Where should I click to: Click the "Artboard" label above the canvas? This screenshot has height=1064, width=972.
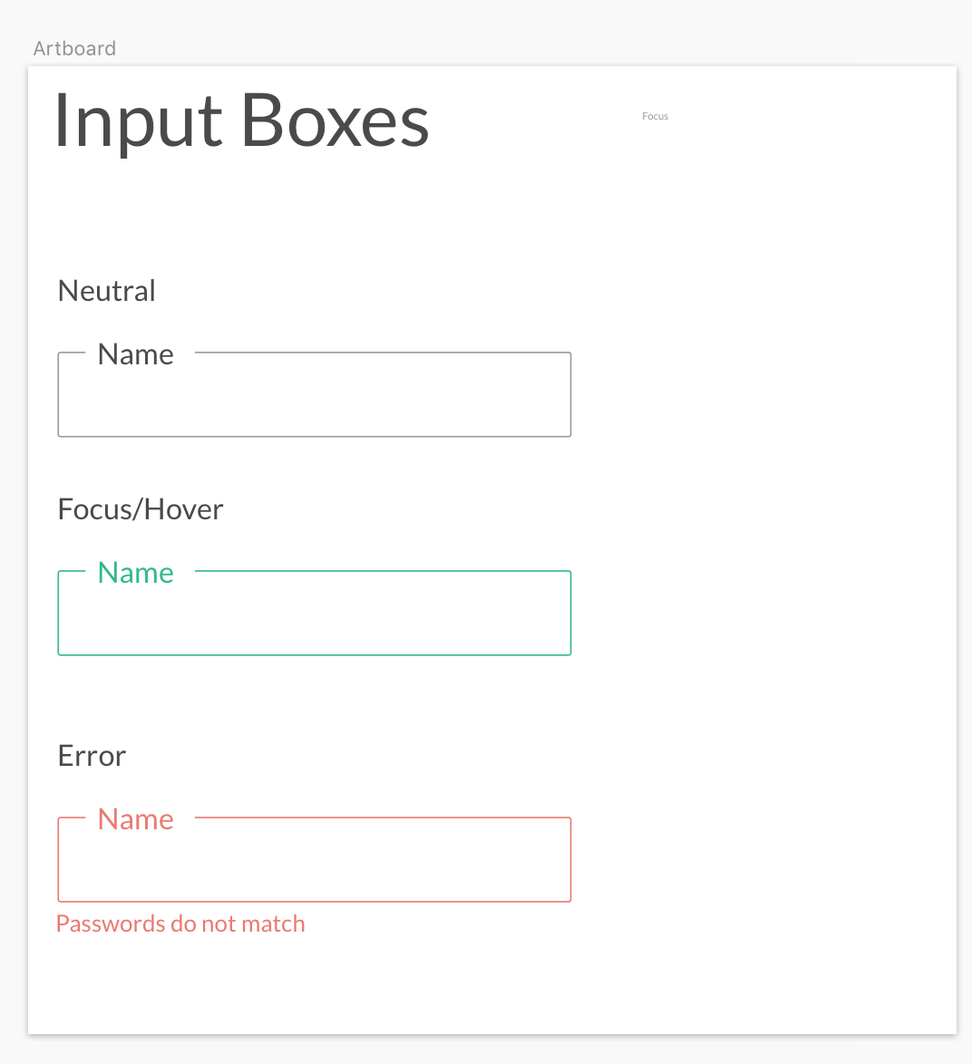(x=73, y=48)
